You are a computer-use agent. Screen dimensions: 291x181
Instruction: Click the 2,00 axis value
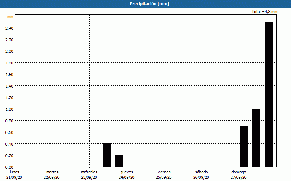tap(9, 51)
